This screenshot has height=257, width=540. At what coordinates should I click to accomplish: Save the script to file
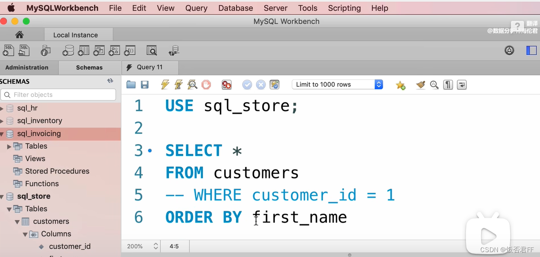click(x=144, y=85)
